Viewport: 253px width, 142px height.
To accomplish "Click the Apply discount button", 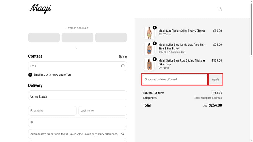I will [216, 79].
